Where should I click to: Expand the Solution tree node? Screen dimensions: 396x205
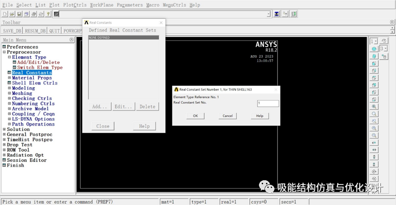click(x=4, y=129)
